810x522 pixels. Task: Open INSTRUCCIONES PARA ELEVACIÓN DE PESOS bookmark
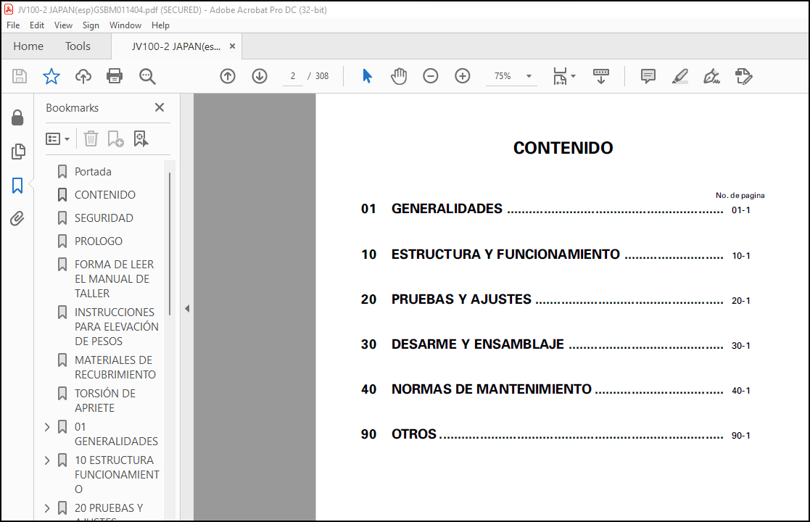click(x=116, y=327)
